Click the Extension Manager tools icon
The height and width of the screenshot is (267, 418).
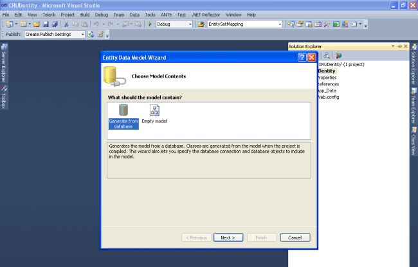(x=327, y=24)
